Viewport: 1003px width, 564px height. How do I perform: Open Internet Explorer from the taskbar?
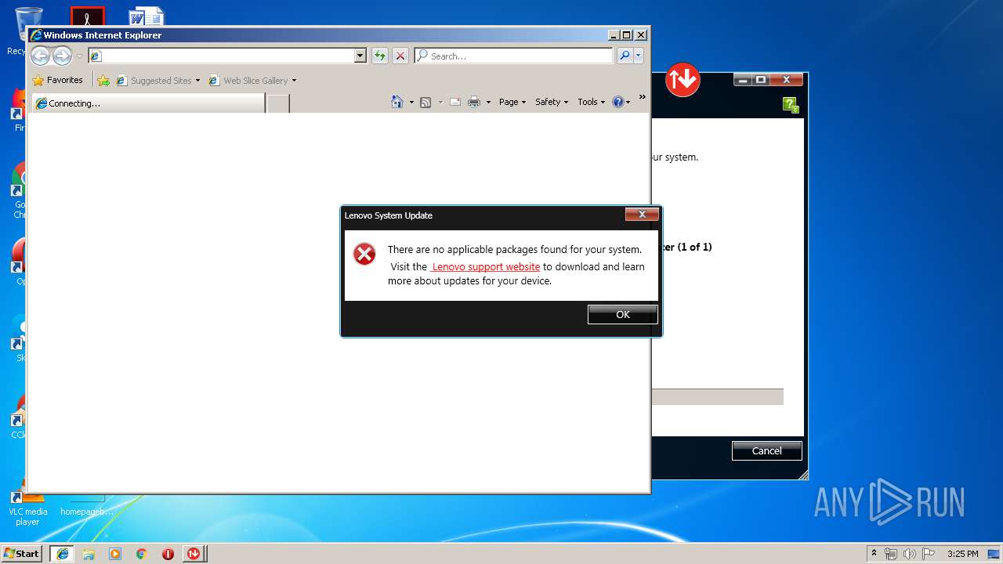pyautogui.click(x=63, y=554)
